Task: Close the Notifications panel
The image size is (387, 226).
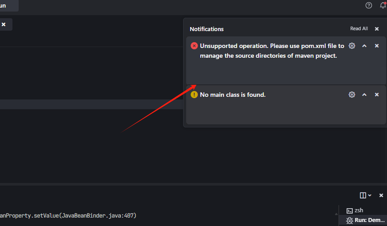Action: [377, 29]
